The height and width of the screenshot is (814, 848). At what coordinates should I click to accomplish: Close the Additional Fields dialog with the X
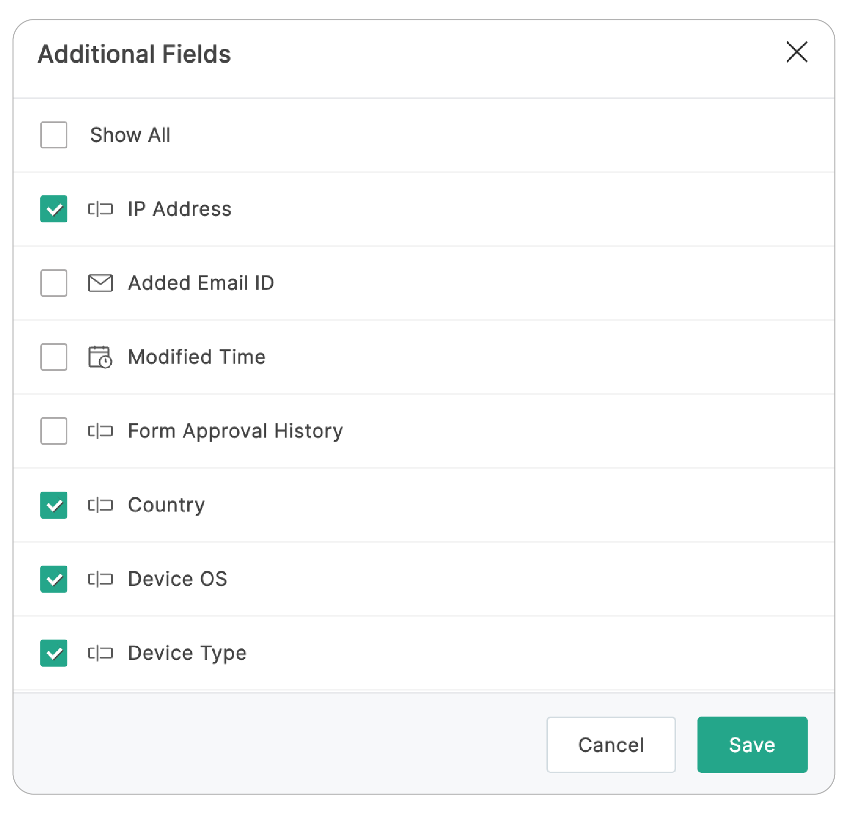[796, 52]
